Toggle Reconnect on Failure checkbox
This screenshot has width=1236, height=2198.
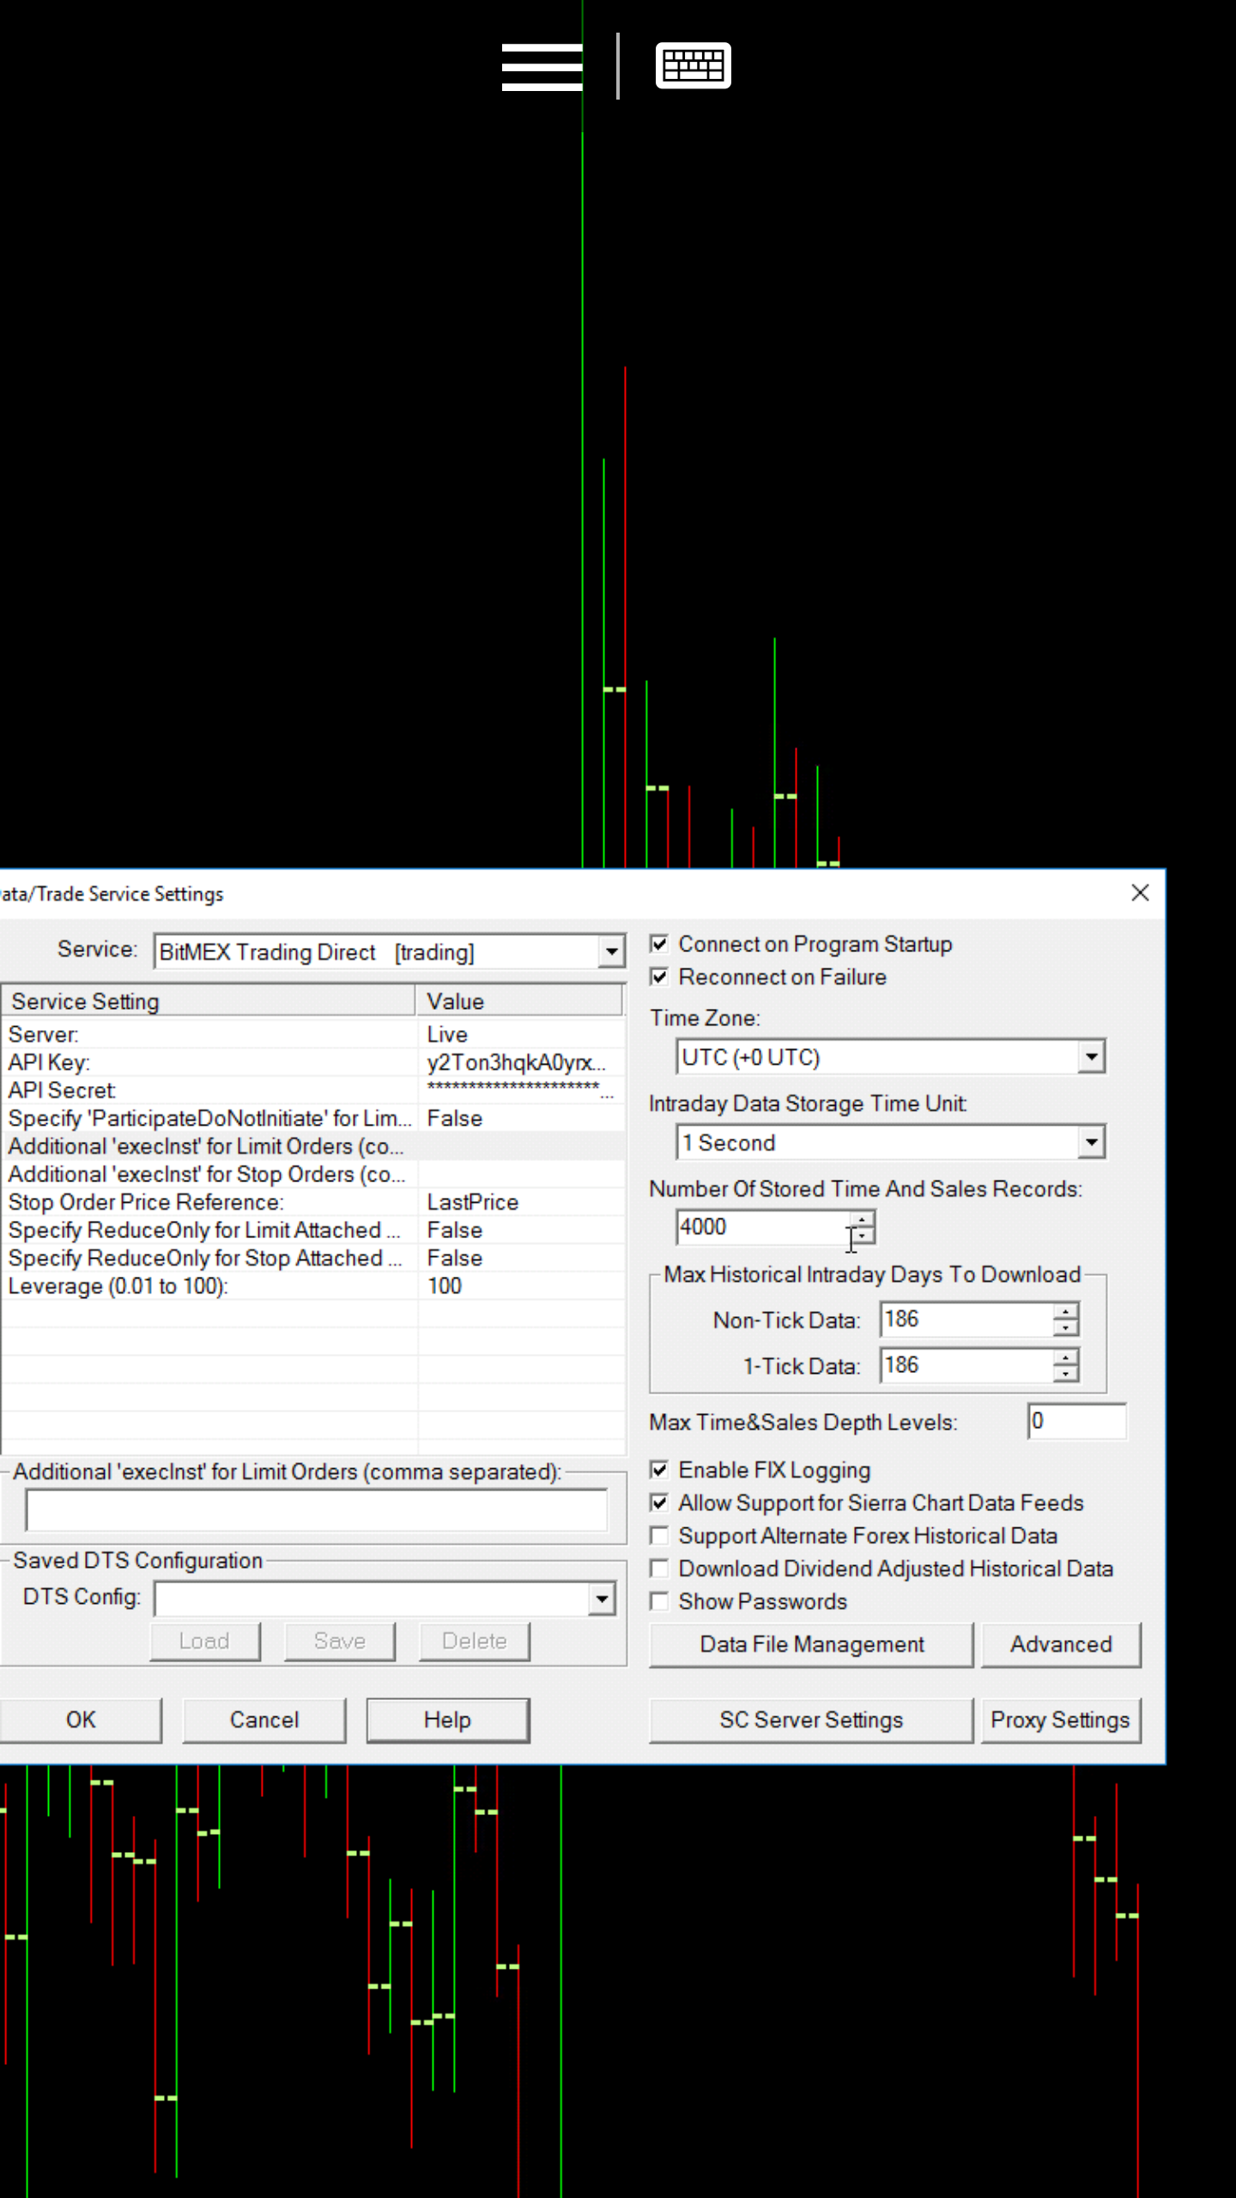(x=659, y=977)
